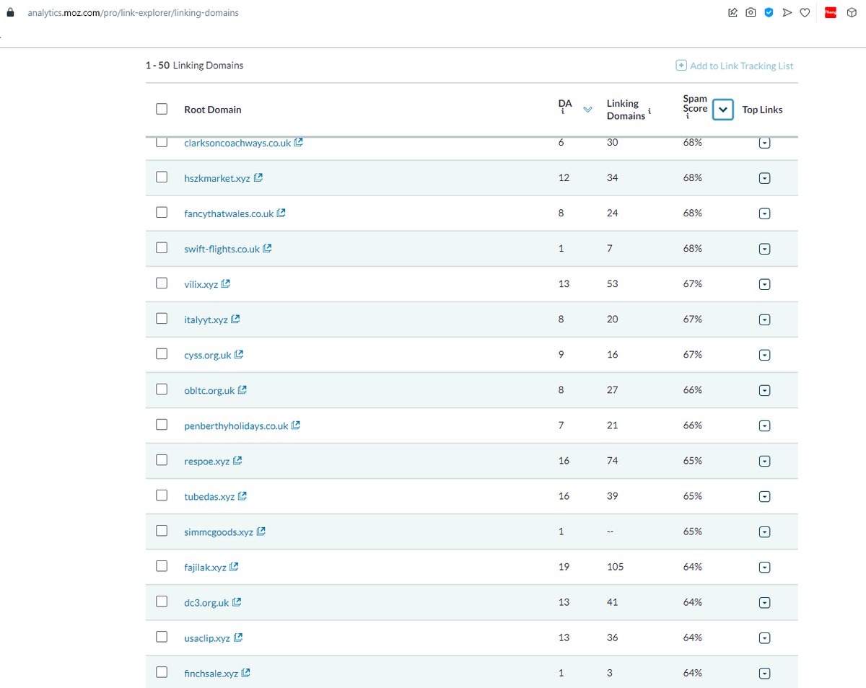
Task: Expand Top Links for swift-flights.co.uk
Action: click(764, 249)
